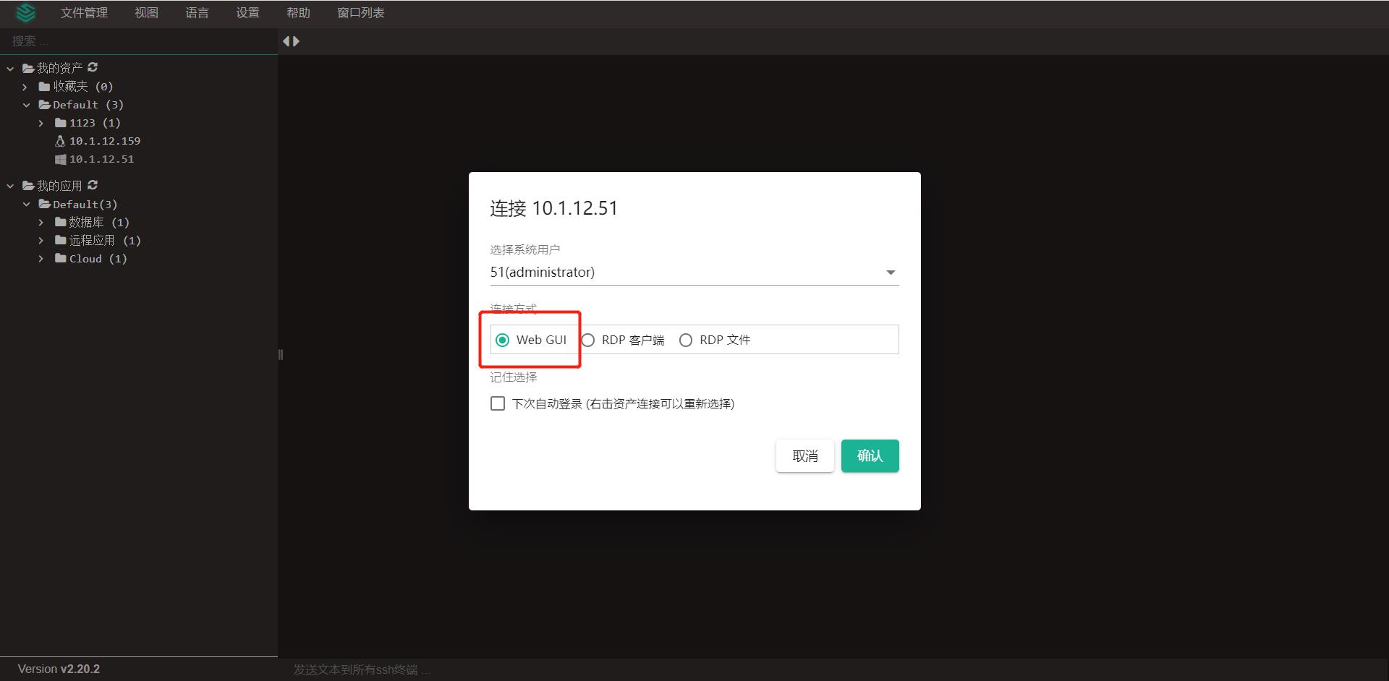Image resolution: width=1389 pixels, height=681 pixels.
Task: Open the 窗口列表 menu
Action: point(360,12)
